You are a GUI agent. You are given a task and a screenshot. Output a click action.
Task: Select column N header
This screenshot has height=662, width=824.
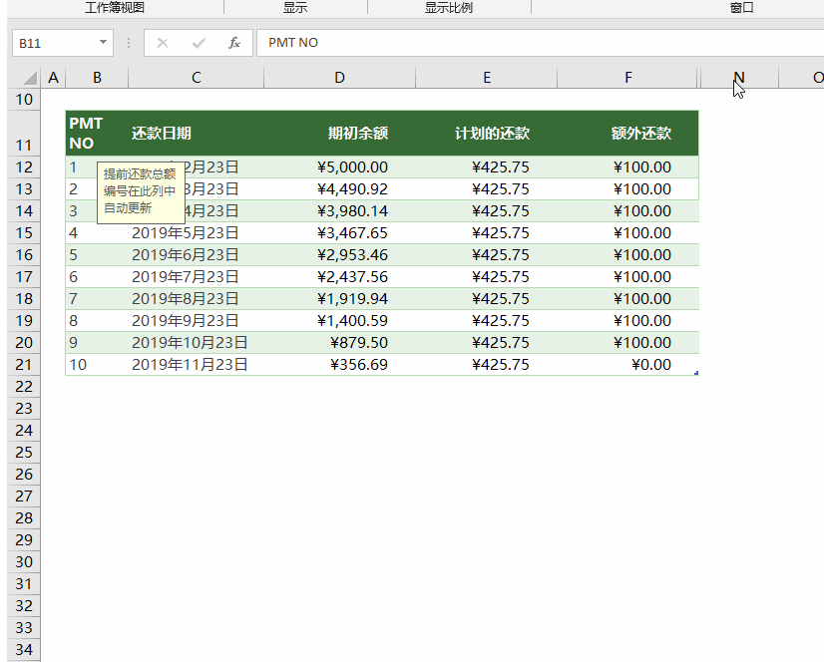coord(739,78)
